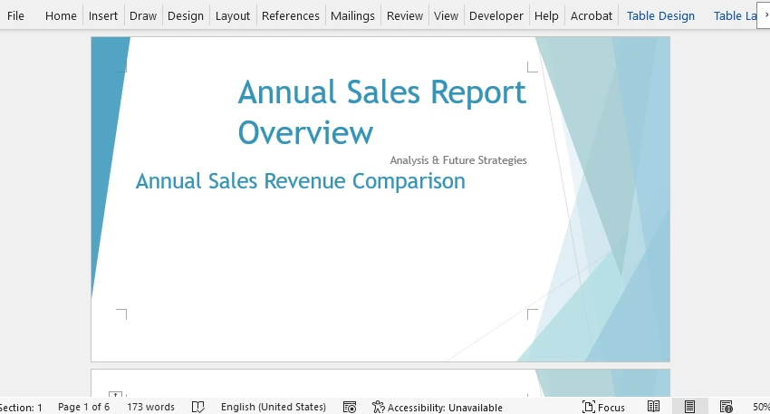This screenshot has width=770, height=414.
Task: Show more ribbon tabs with the arrow
Action: pyautogui.click(x=765, y=14)
